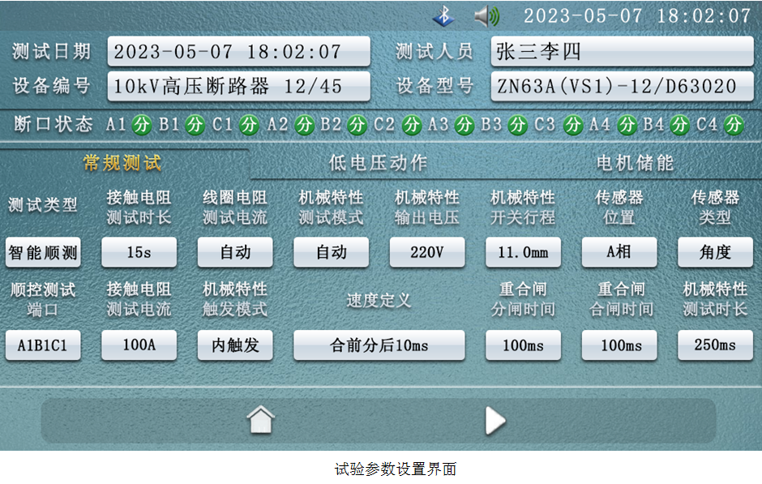The width and height of the screenshot is (762, 484).
Task: Click the 测试人员 input field
Action: coord(621,51)
